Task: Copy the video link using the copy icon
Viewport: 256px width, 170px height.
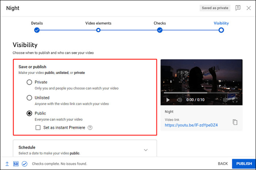Action: 235,122
